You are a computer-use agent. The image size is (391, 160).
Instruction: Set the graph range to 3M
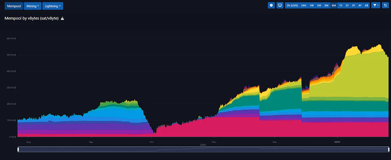point(326,6)
